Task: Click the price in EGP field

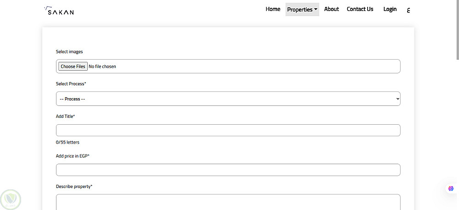Action: pyautogui.click(x=228, y=170)
